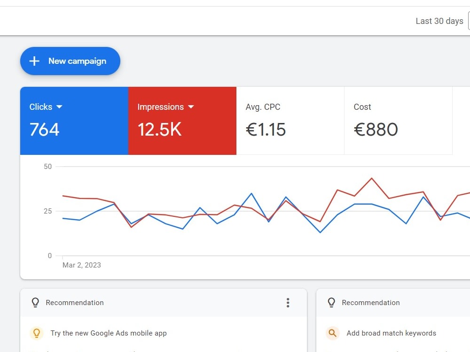Viewport: 470px width, 352px height.
Task: Click the €880 cost value
Action: click(x=376, y=130)
